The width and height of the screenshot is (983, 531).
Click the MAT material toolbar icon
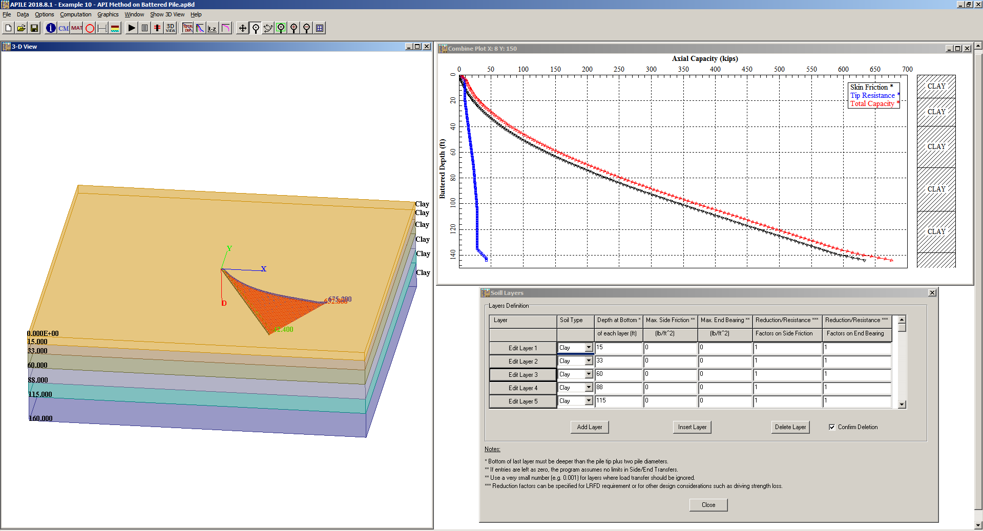tap(77, 28)
